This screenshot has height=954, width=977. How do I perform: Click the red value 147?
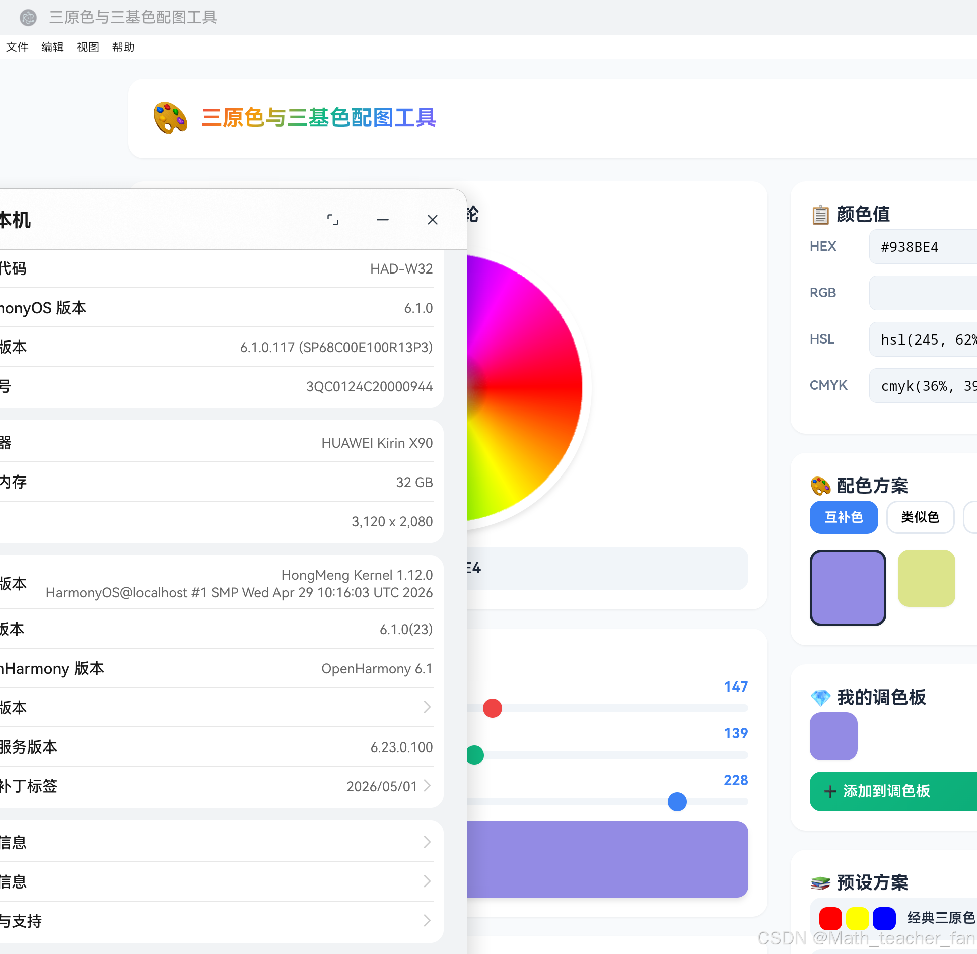[736, 687]
